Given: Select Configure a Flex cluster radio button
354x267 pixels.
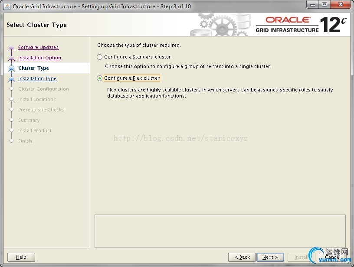Looking at the screenshot, I should [100, 78].
